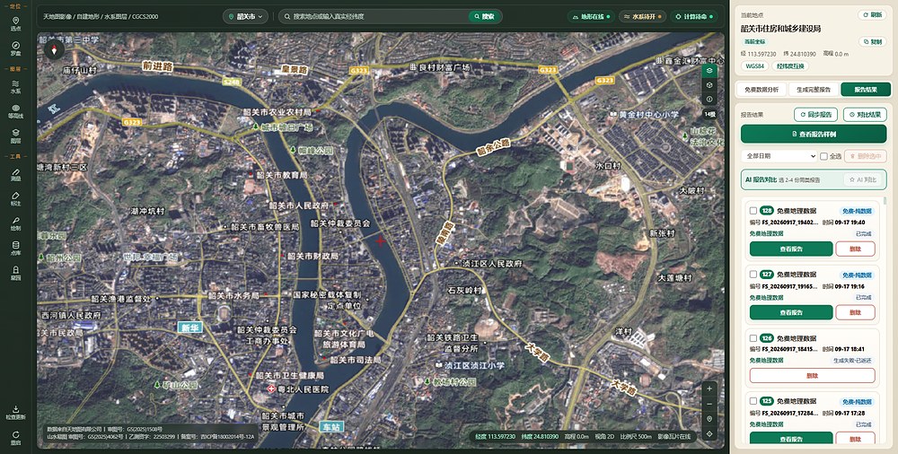The height and width of the screenshot is (454, 898).
Task: Toggle the 计算待命 compute status pill
Action: [693, 17]
